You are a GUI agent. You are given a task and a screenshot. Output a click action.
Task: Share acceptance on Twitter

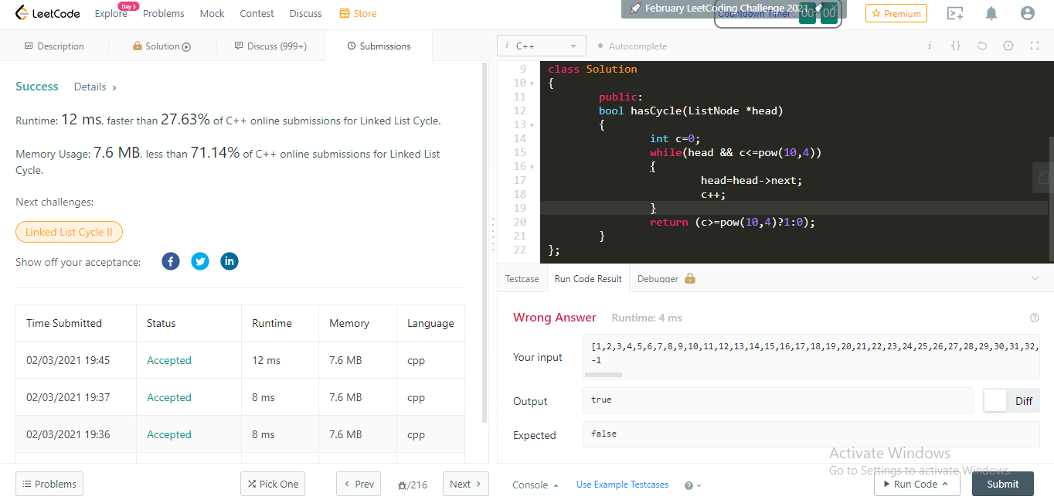coord(200,261)
